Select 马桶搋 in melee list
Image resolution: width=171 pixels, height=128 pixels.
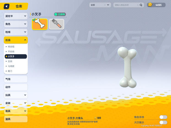(x=11, y=66)
